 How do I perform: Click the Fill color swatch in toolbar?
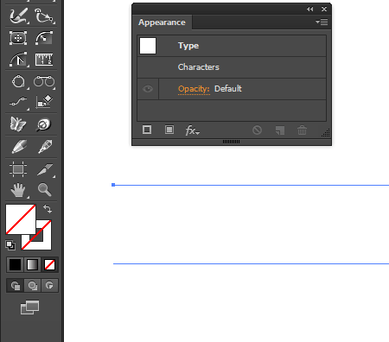click(21, 219)
